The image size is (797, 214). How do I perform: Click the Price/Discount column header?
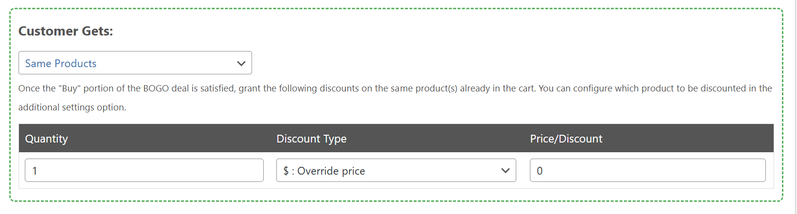coord(566,139)
